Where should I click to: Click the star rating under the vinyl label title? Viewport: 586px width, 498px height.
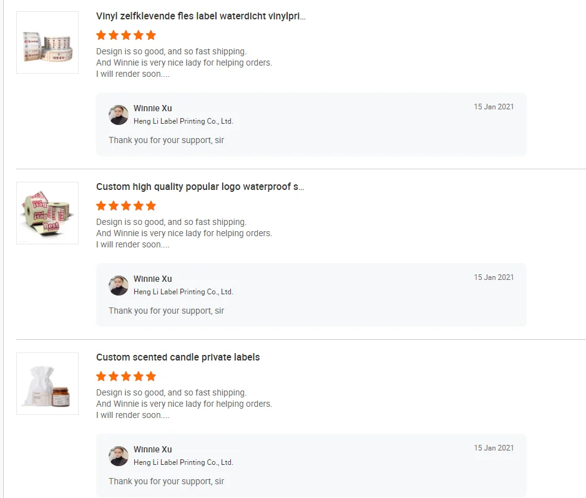pos(126,35)
